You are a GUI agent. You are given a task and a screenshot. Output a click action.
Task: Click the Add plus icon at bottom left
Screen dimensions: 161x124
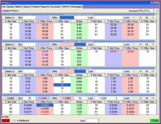pyautogui.click(x=3, y=117)
